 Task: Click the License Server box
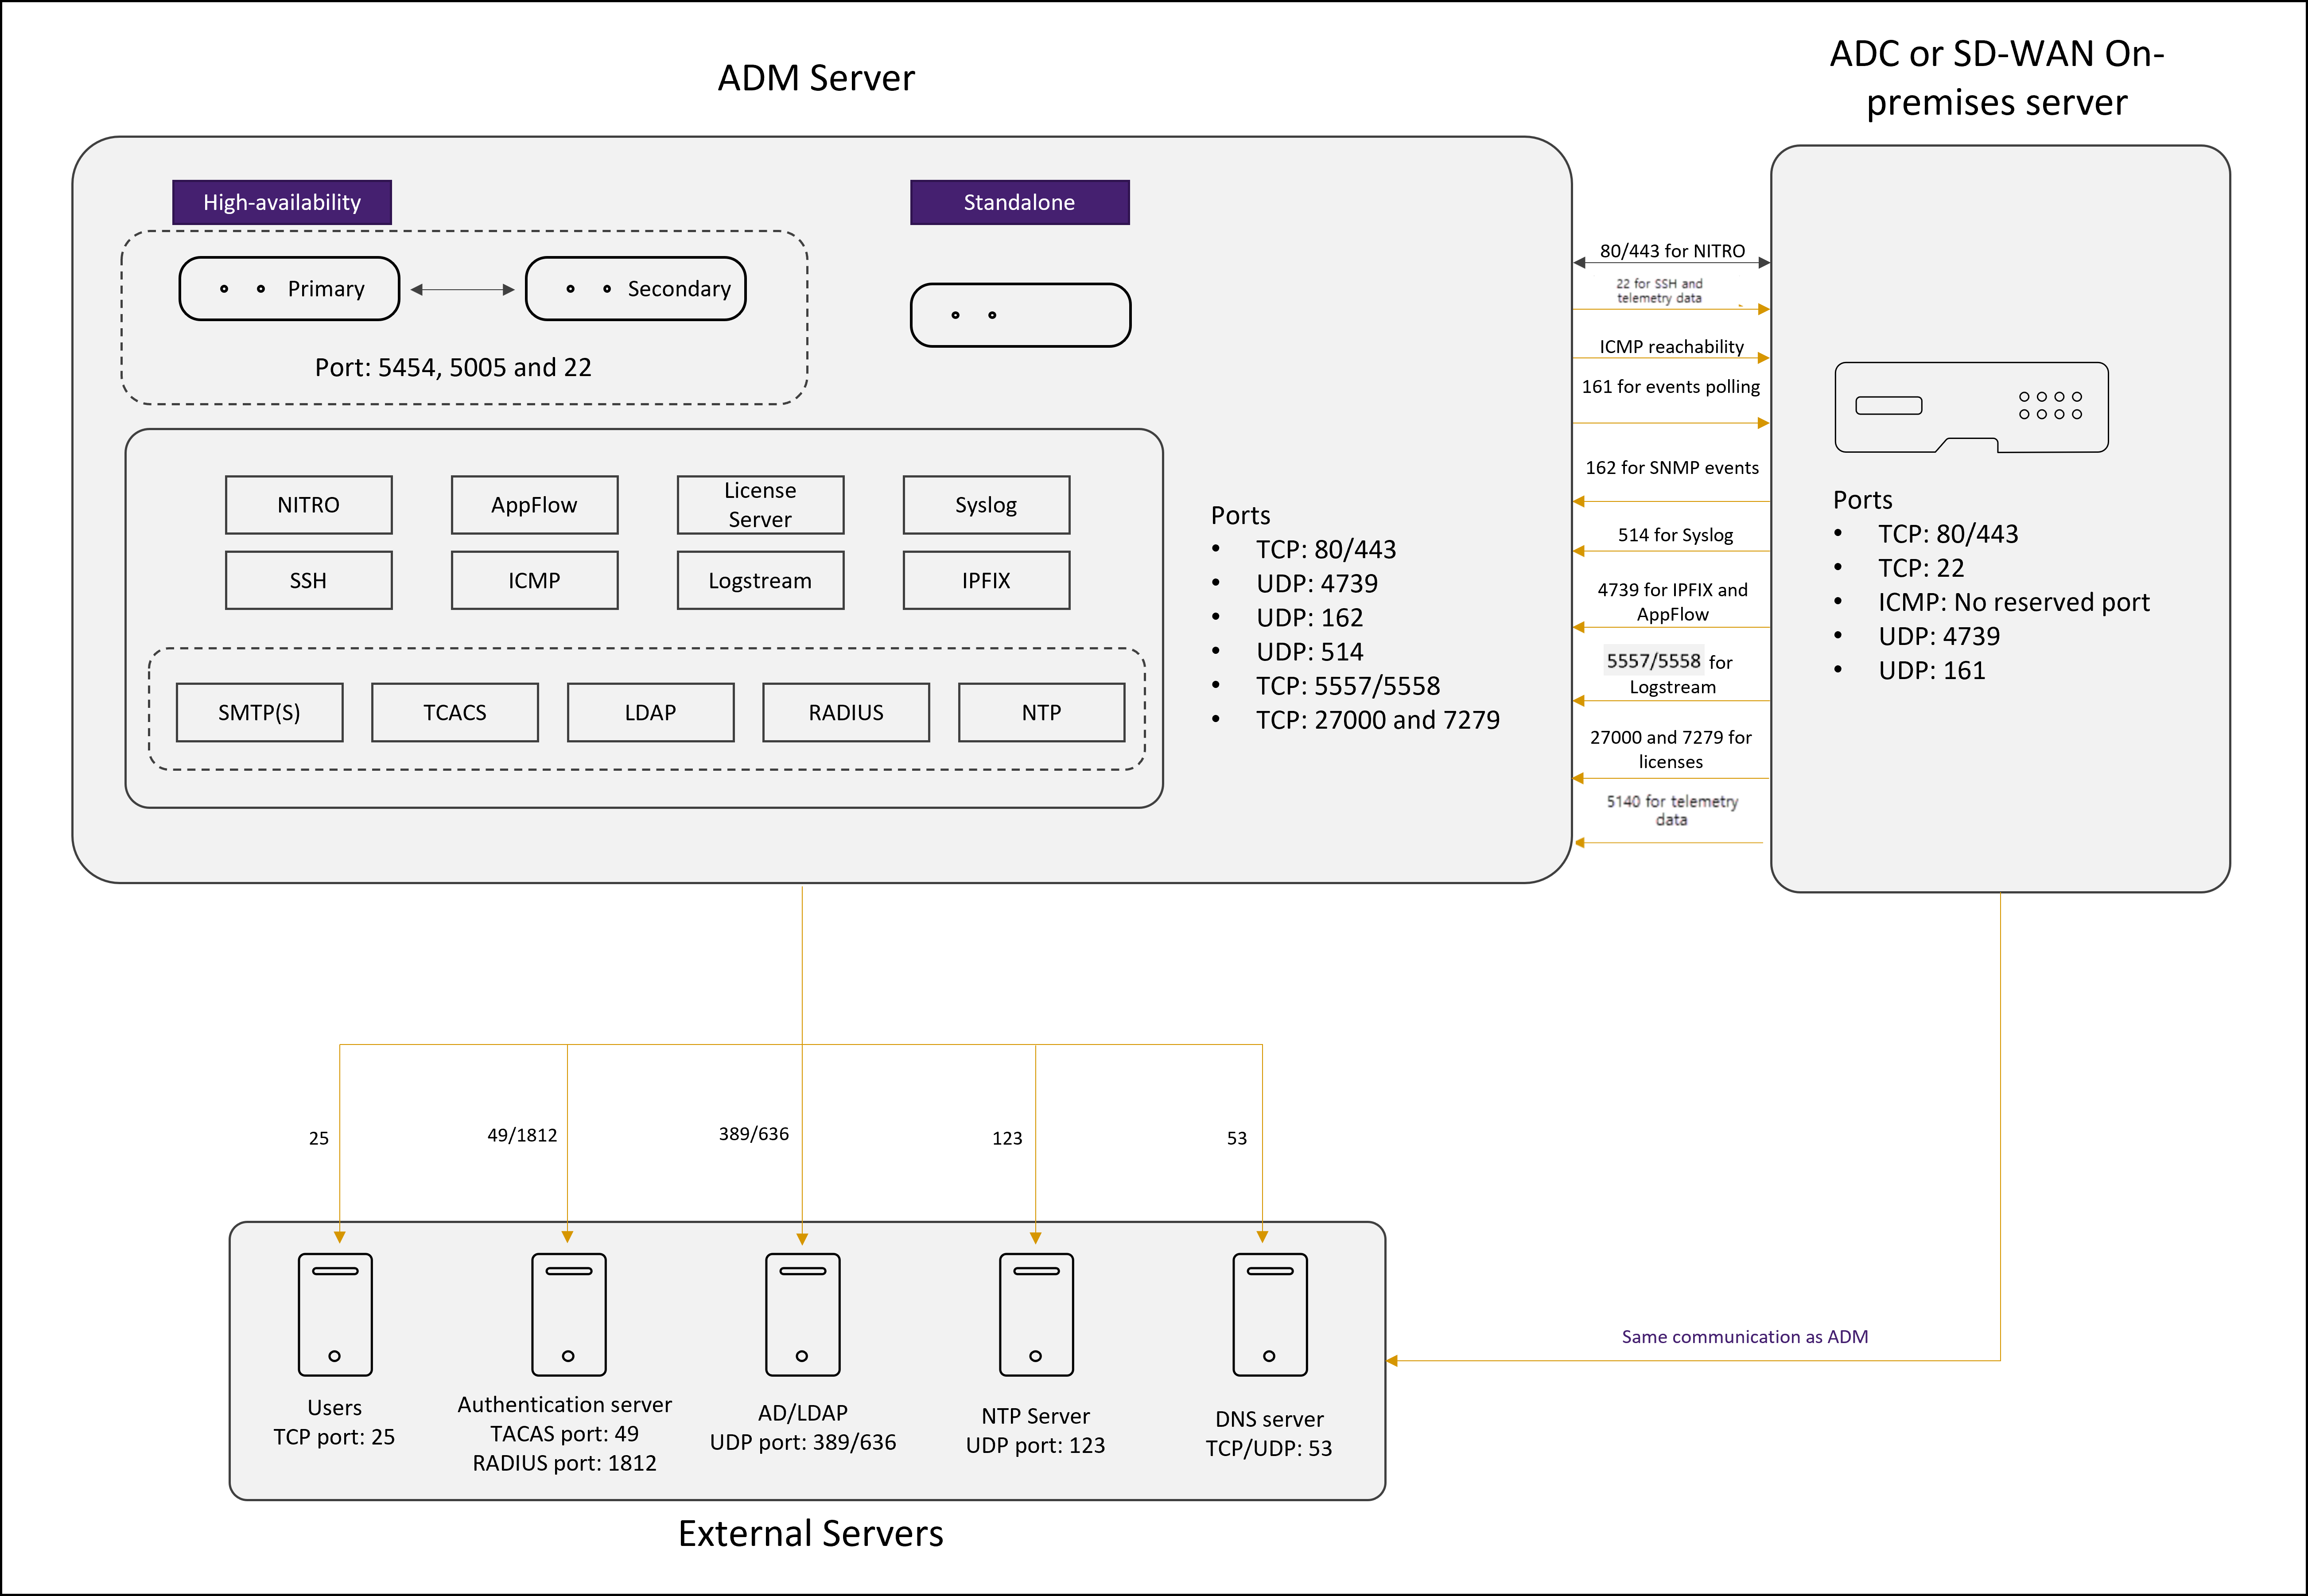(761, 505)
